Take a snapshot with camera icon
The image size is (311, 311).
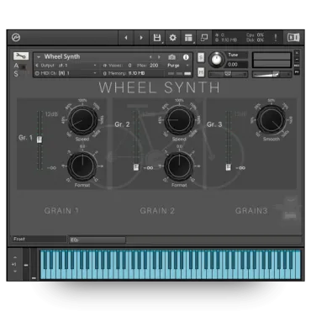pos(171,57)
